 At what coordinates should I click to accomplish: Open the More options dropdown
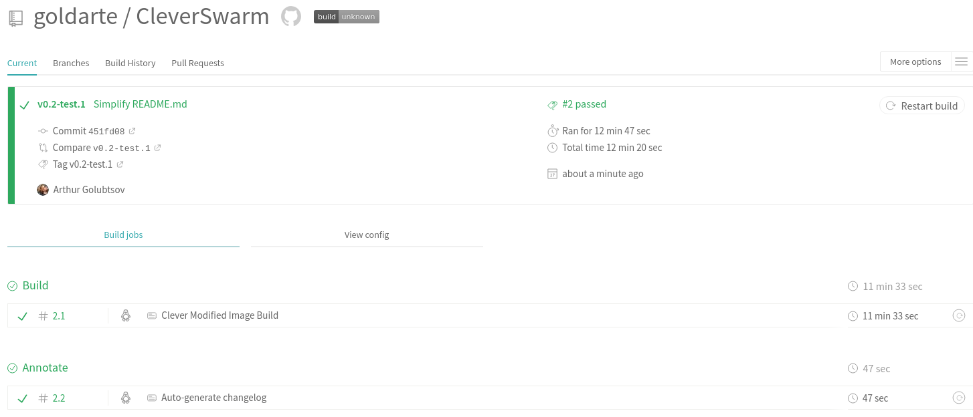tap(915, 62)
